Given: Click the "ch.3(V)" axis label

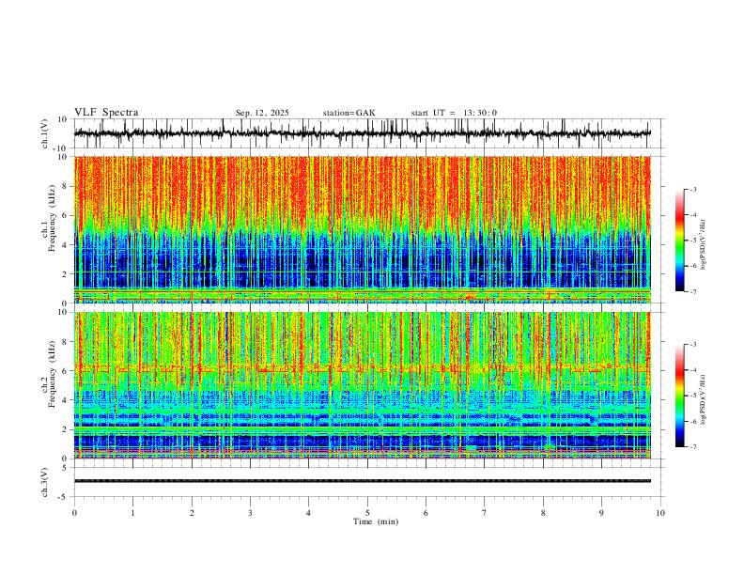Looking at the screenshot, I should tap(45, 482).
